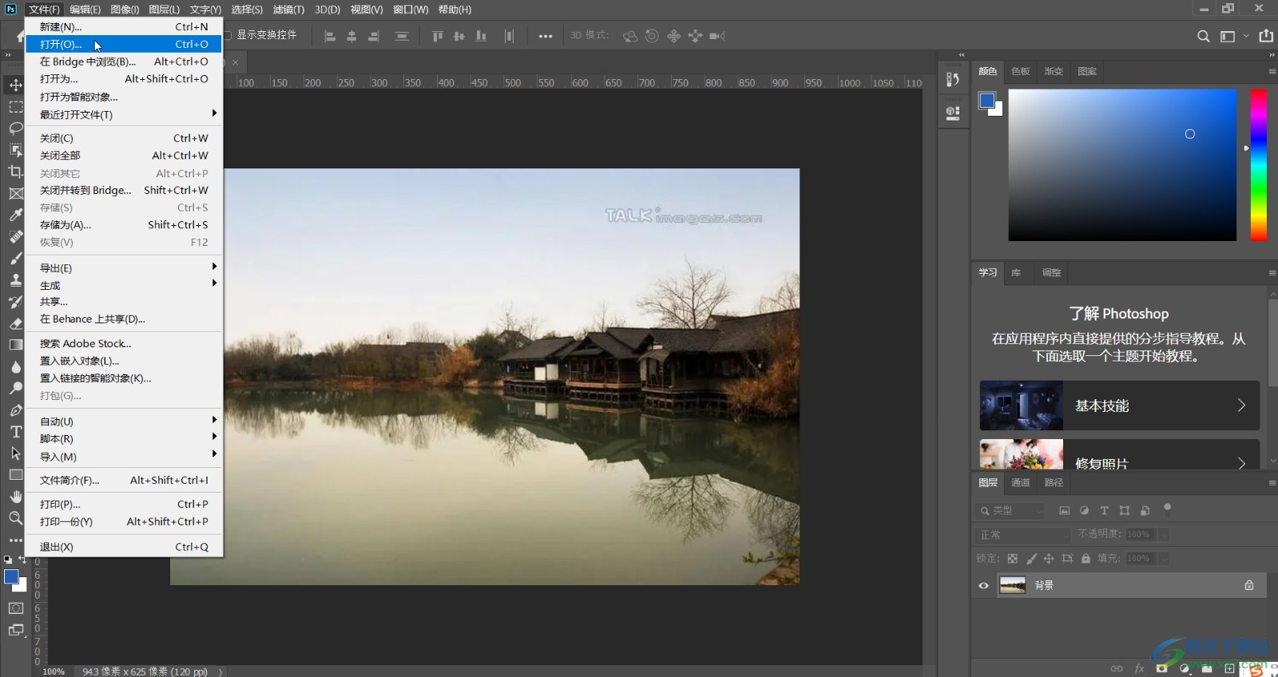The height and width of the screenshot is (677, 1278).
Task: Select the Clone Stamp tool
Action: [x=15, y=279]
